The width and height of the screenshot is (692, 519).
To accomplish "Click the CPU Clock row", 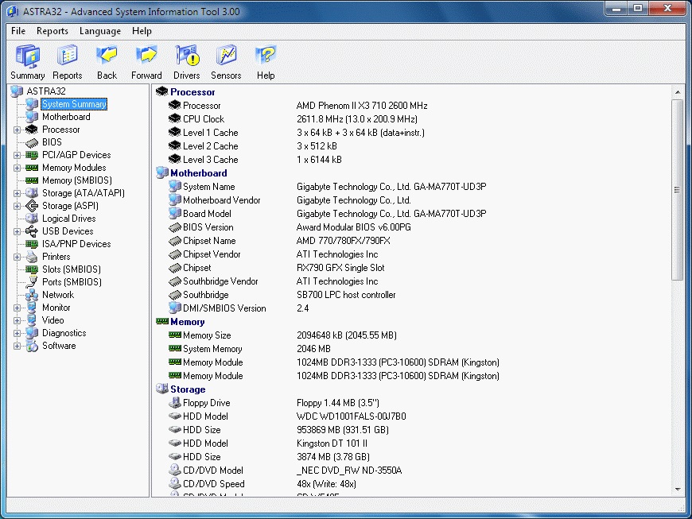I will tap(204, 119).
